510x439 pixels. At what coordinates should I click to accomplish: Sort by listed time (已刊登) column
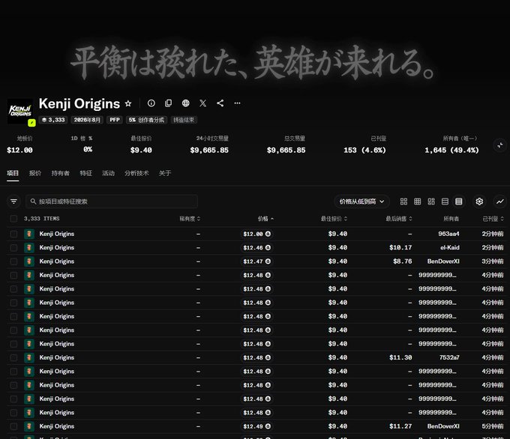point(493,219)
